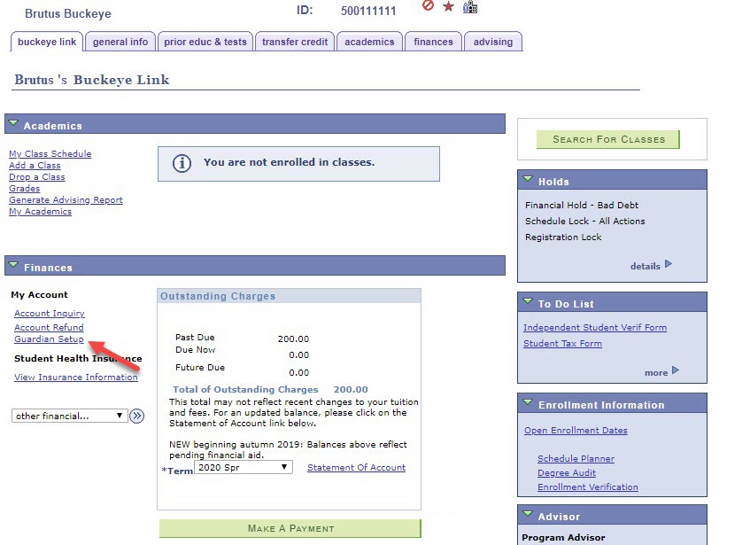Open the My Academics link
The width and height of the screenshot is (750, 545).
point(40,211)
